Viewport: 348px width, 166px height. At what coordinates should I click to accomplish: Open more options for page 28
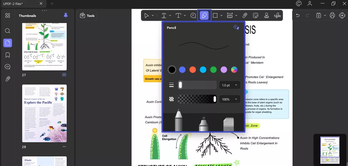point(64,147)
